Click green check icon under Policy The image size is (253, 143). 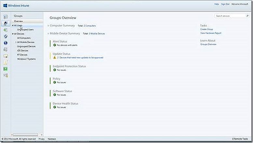[54, 82]
